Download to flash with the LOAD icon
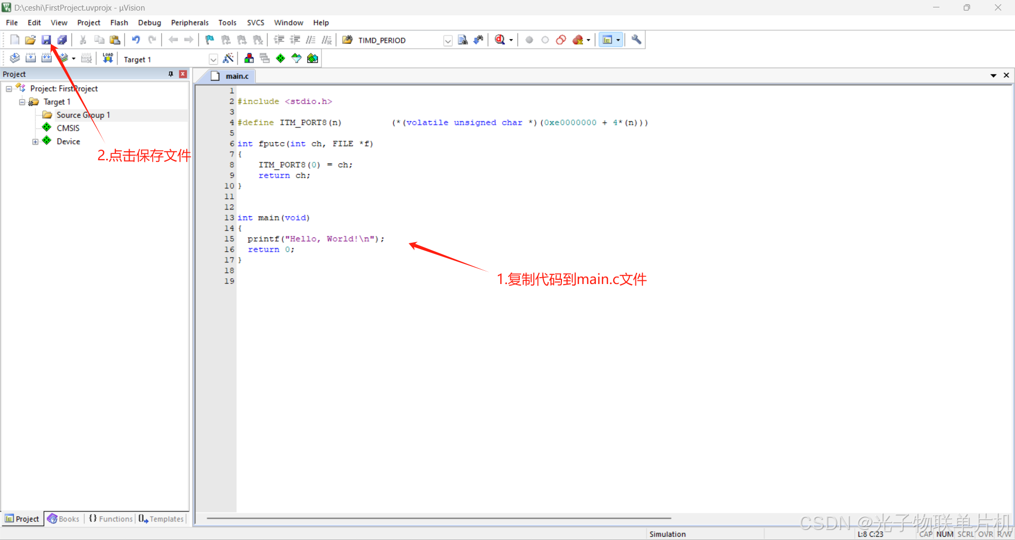Image resolution: width=1015 pixels, height=540 pixels. (x=108, y=58)
